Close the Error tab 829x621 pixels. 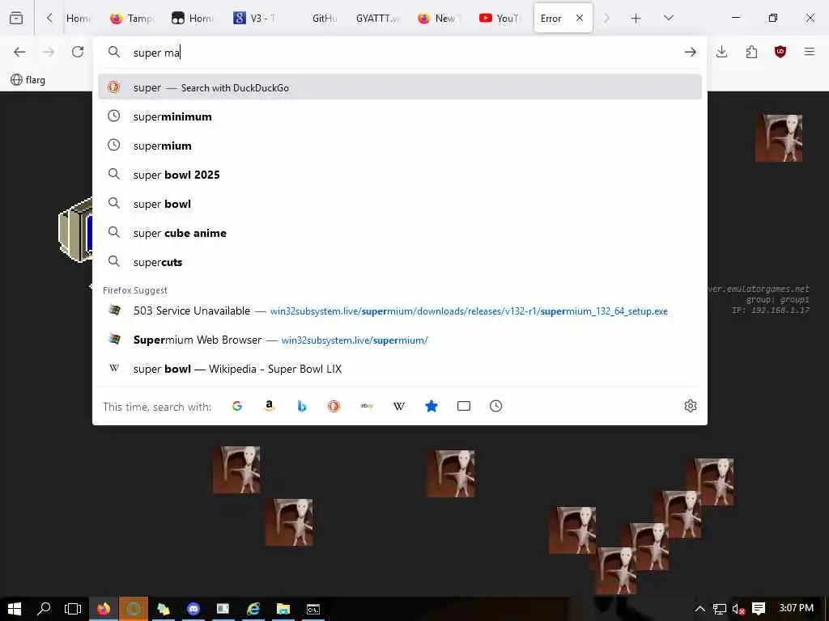[580, 18]
